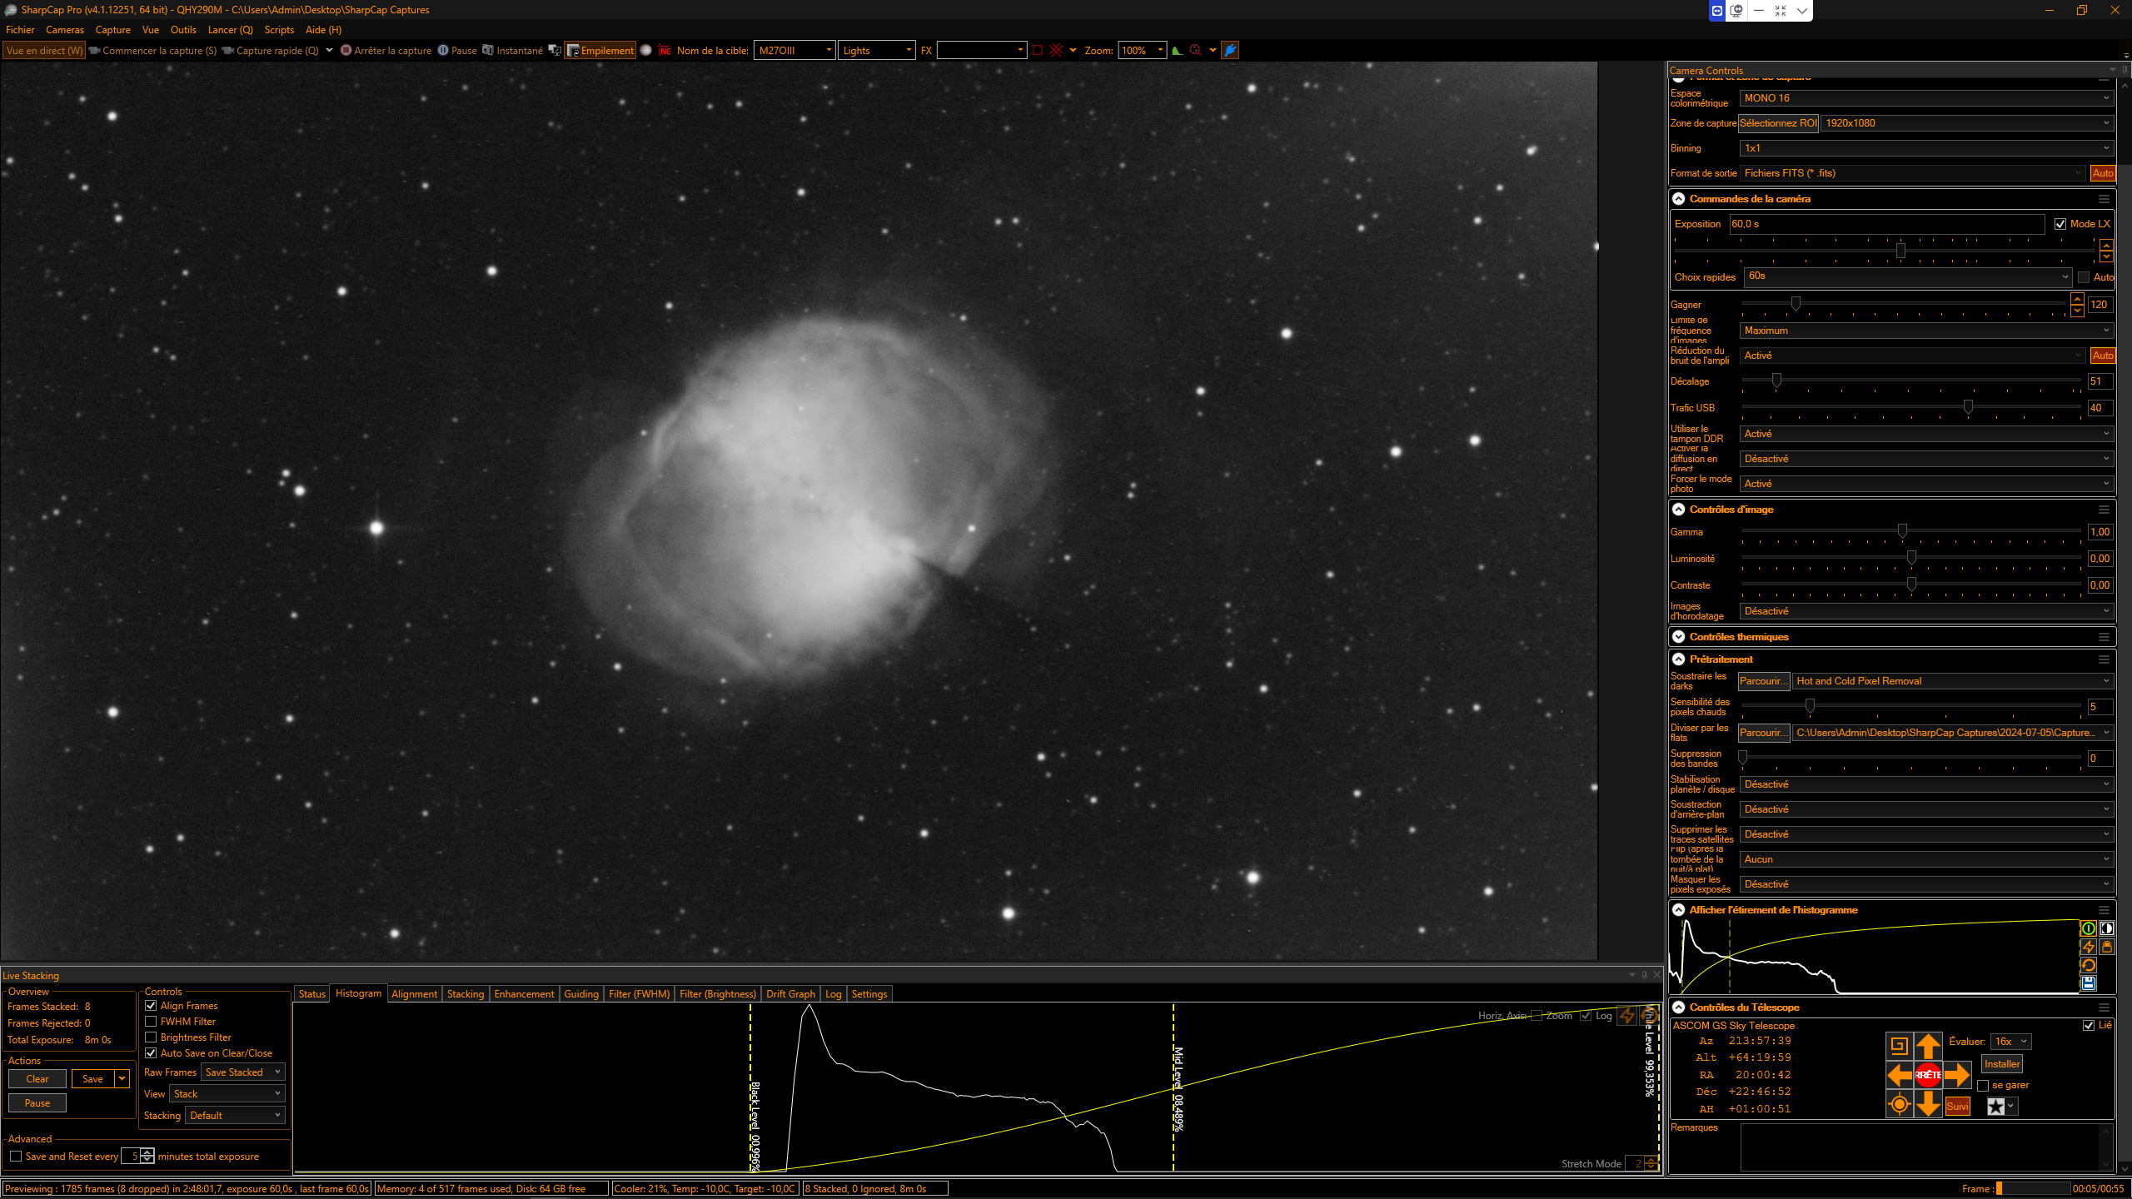Enable Save and Reset every checkbox
2132x1199 pixels.
pyautogui.click(x=16, y=1157)
